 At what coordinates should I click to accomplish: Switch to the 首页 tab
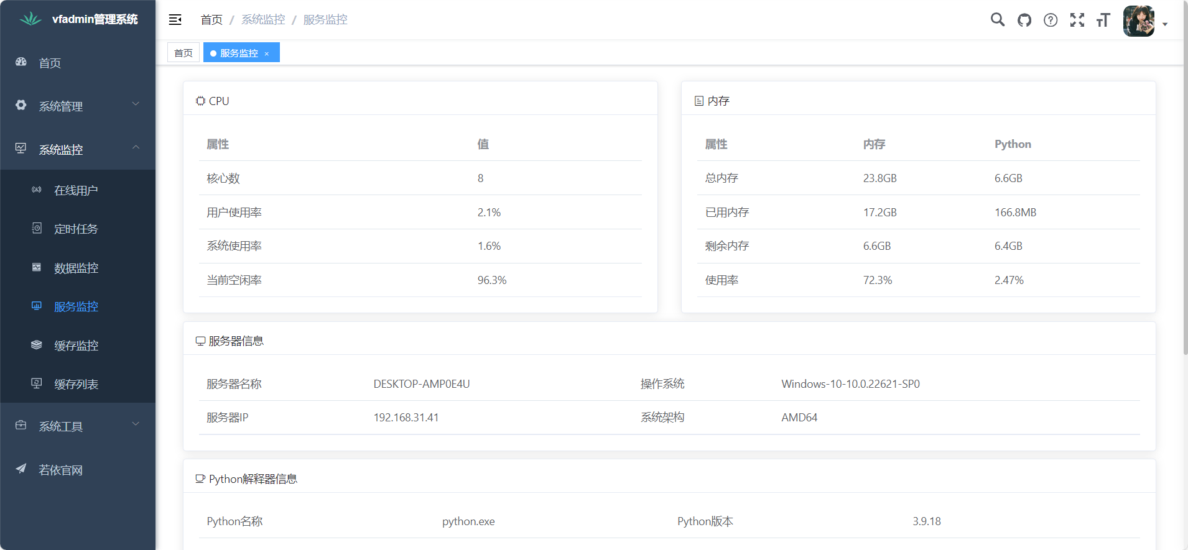pos(183,53)
